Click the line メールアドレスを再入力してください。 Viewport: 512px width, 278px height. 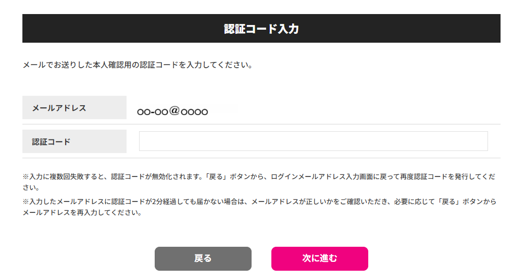tap(82, 213)
